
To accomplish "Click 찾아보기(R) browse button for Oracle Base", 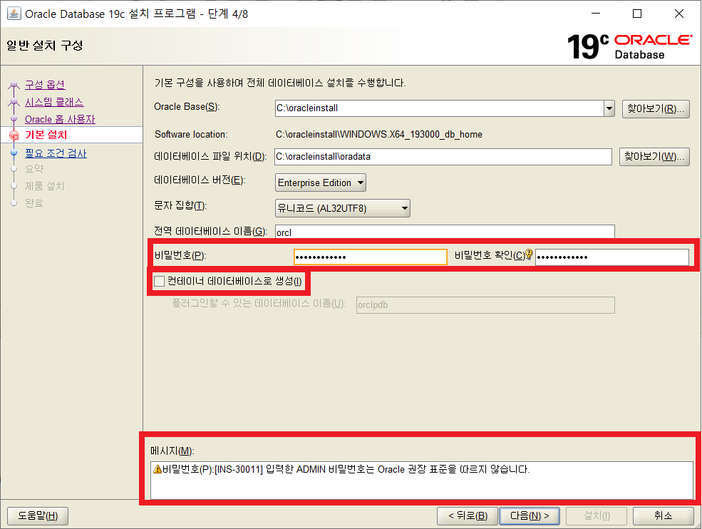I will pos(656,109).
